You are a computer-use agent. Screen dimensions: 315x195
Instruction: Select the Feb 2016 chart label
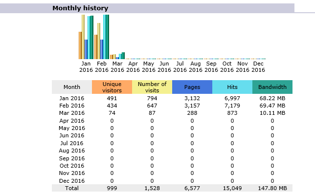(x=102, y=66)
